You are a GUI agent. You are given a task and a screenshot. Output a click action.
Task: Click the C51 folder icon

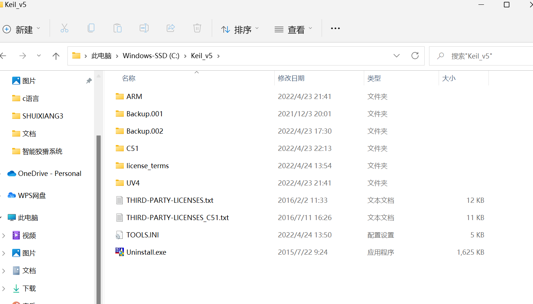point(119,148)
